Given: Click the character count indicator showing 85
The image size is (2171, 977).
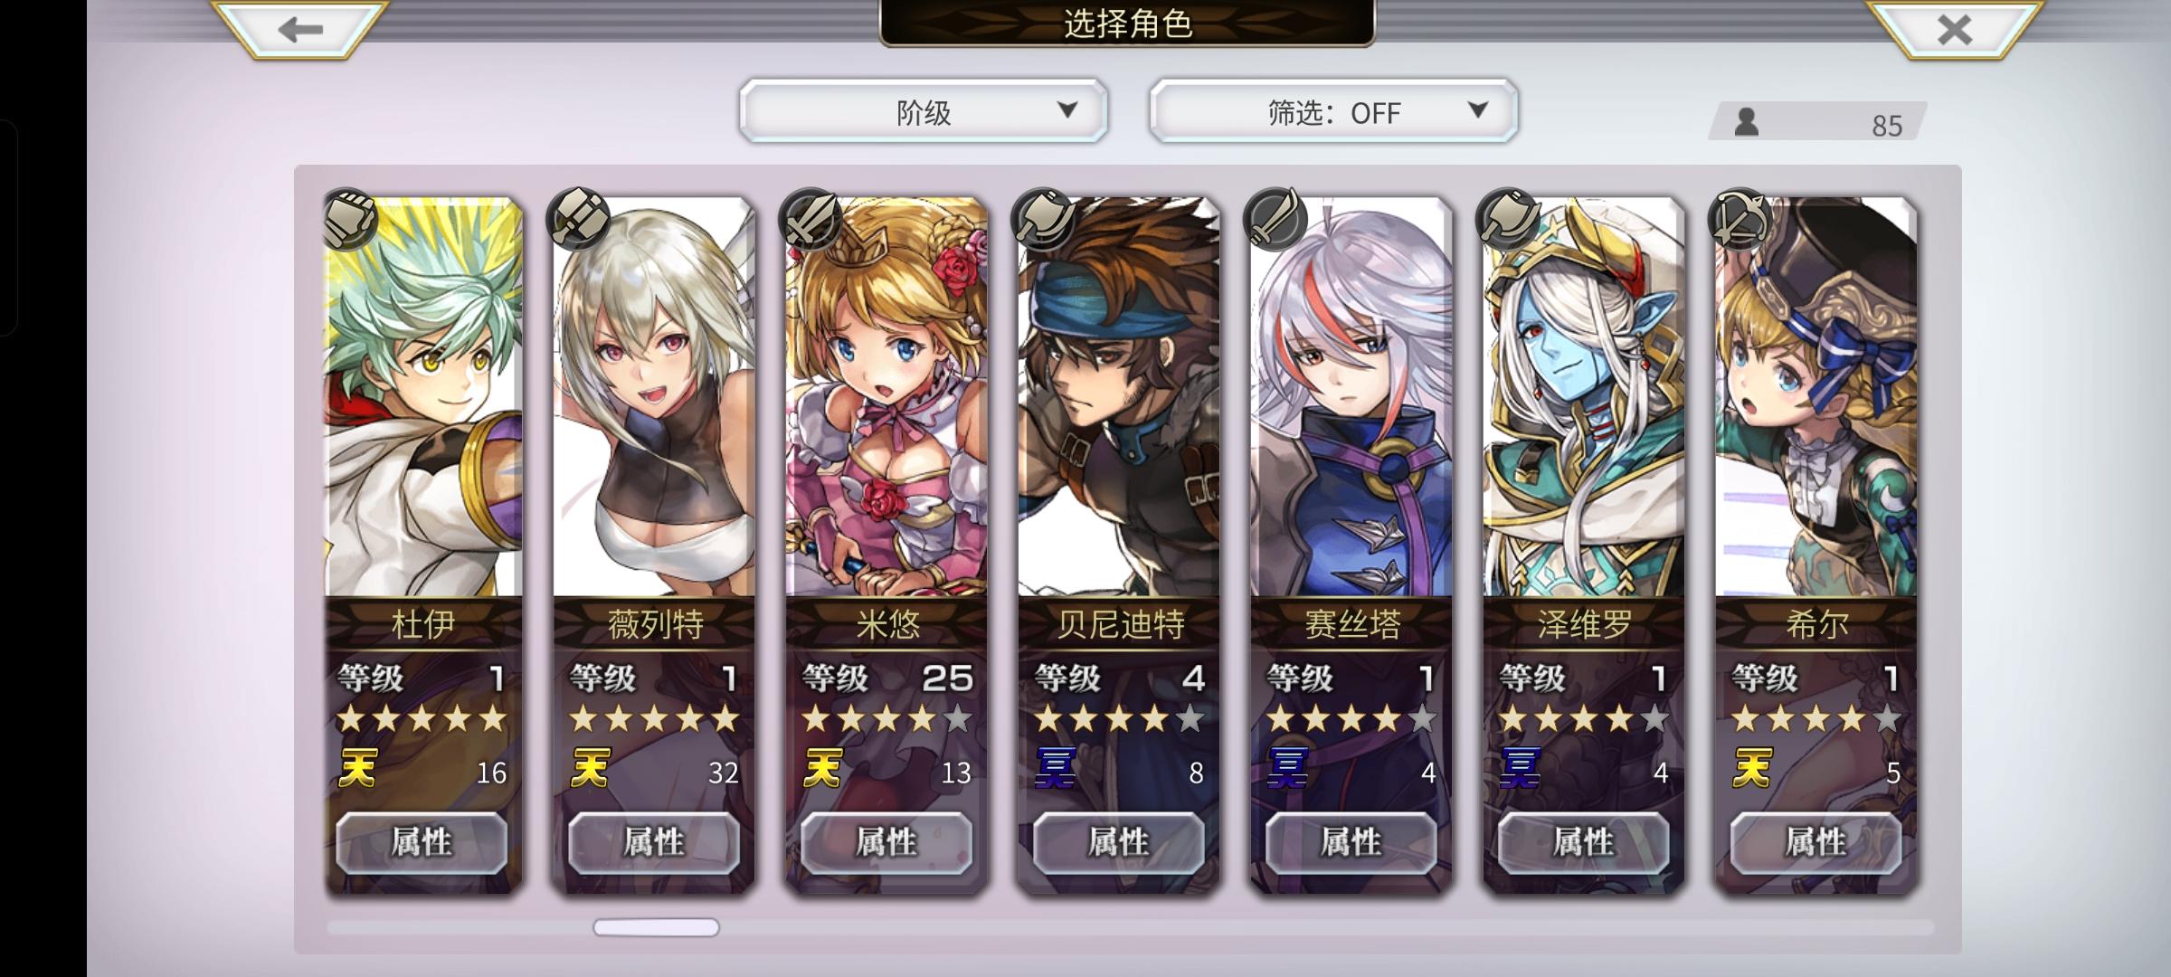Looking at the screenshot, I should tap(1818, 122).
